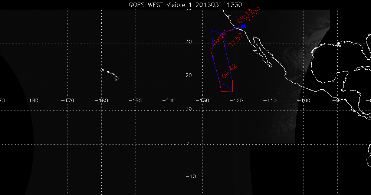Click the longitude label -170

click(68, 101)
